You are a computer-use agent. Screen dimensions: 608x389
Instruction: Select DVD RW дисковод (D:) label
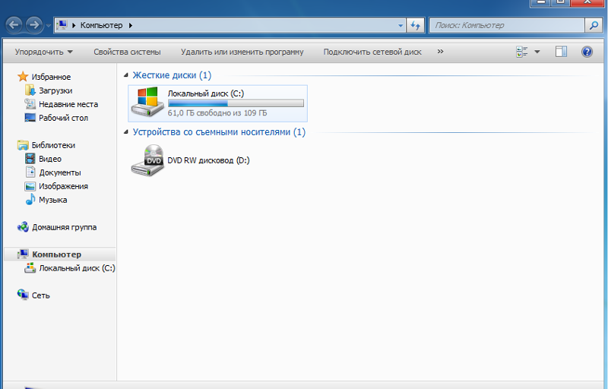click(208, 160)
